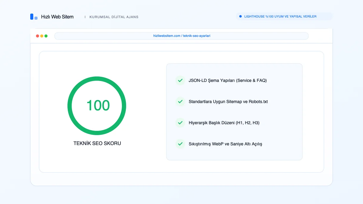Click the TEKNİK SEO SKORU label
This screenshot has width=363, height=204.
click(x=97, y=143)
